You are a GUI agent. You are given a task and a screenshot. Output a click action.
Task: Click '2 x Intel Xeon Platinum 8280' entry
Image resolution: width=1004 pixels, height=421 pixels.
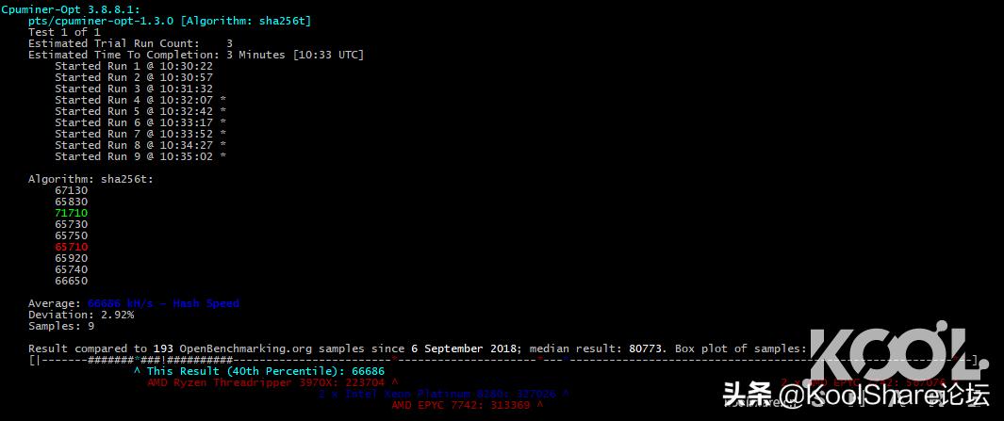click(x=444, y=394)
